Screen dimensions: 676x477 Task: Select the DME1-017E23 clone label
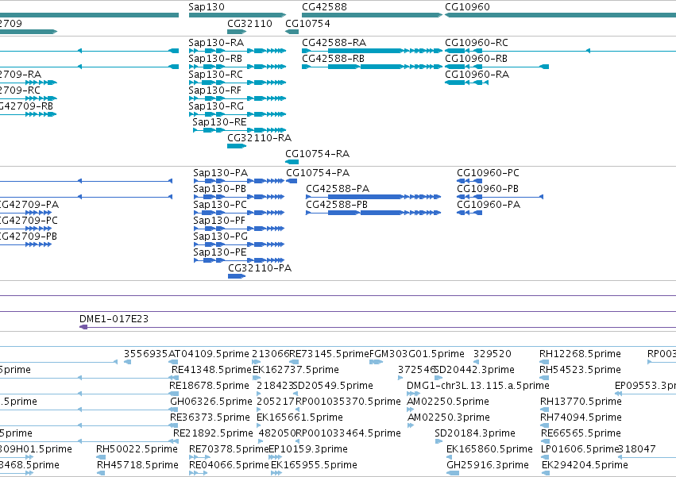114,319
